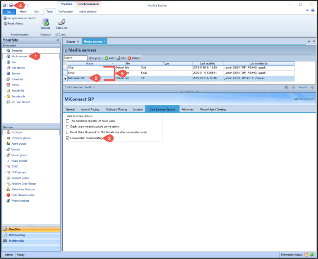Click the RSS enterprise status icon
Image resolution: width=318 pixels, height=259 pixels.
[x=306, y=255]
